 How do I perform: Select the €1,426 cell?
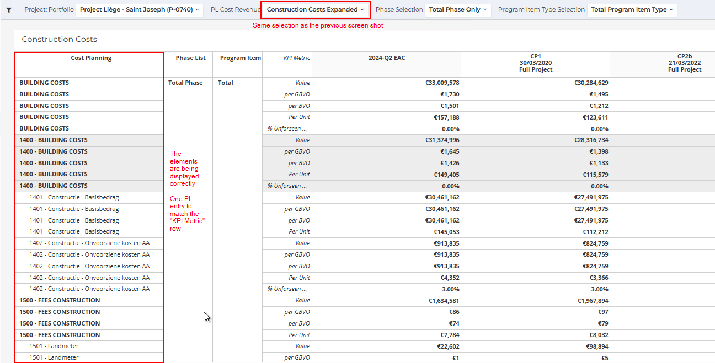tap(450, 163)
